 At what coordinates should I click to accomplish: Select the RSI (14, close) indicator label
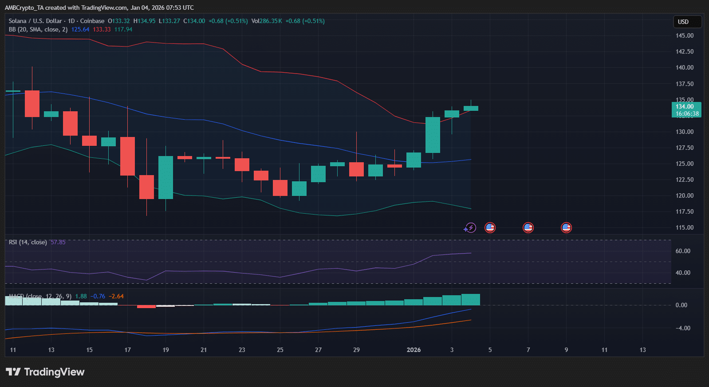[28, 242]
